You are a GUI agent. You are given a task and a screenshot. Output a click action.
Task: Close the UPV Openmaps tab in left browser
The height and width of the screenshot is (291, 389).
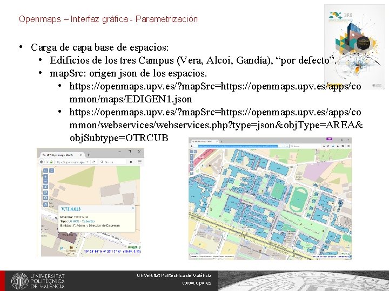(81, 155)
